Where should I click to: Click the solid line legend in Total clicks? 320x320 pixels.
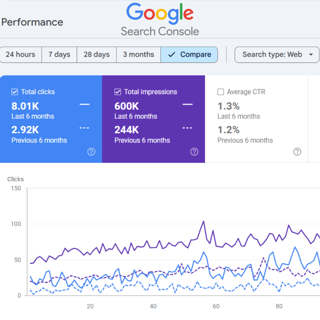tap(84, 105)
